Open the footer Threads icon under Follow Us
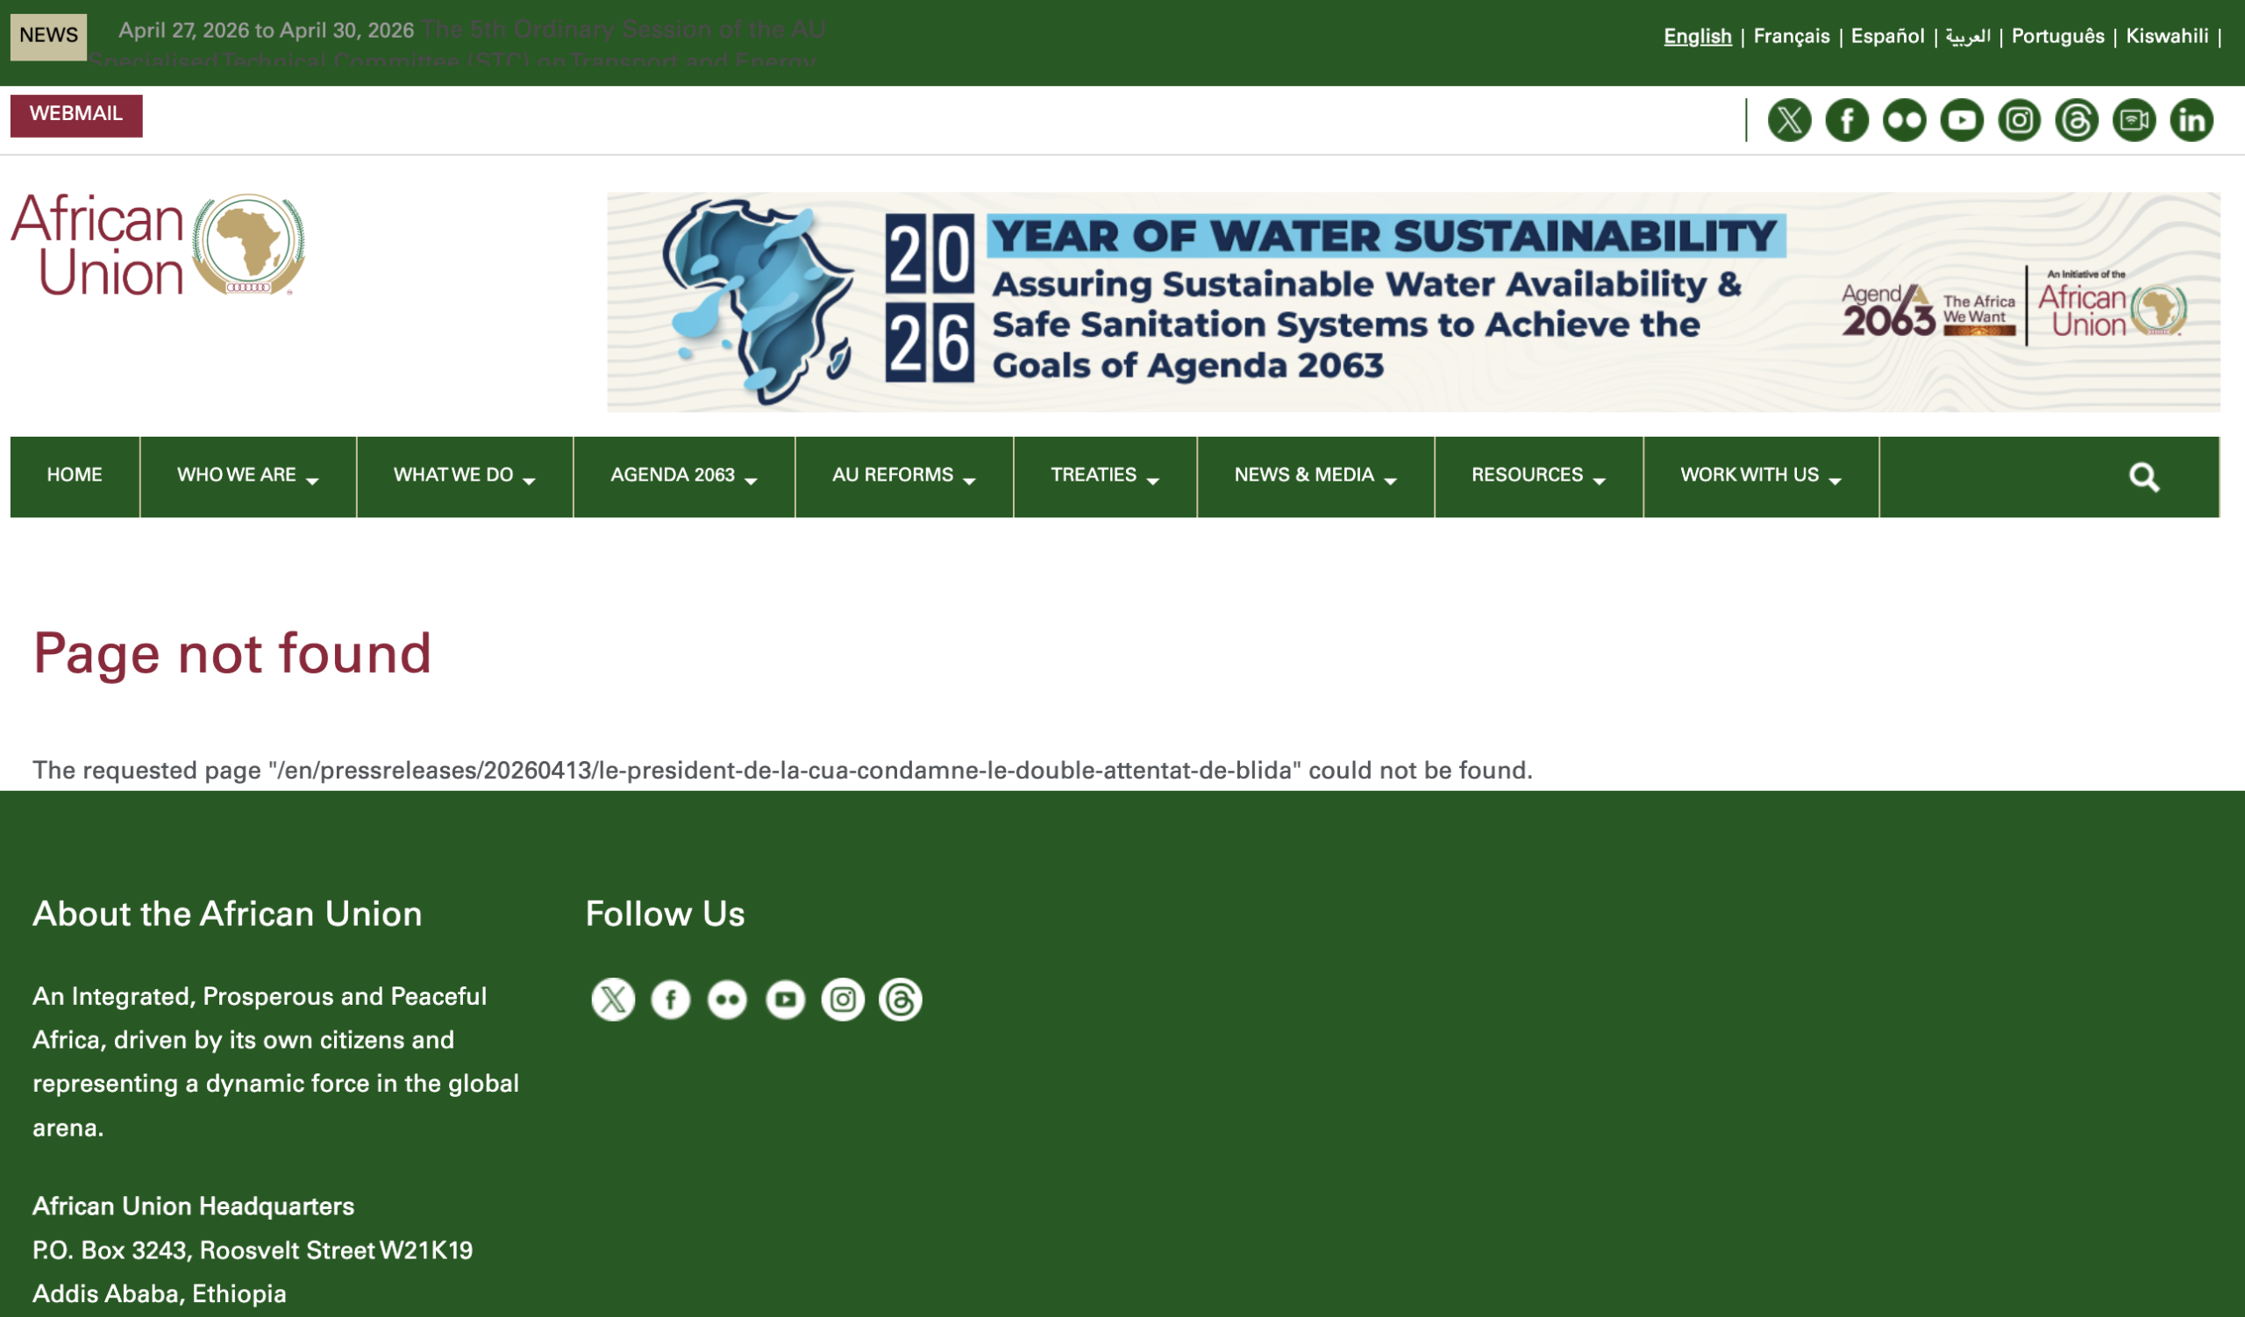The height and width of the screenshot is (1317, 2245). [900, 999]
